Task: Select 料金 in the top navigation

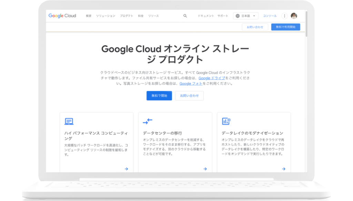Action: click(141, 16)
